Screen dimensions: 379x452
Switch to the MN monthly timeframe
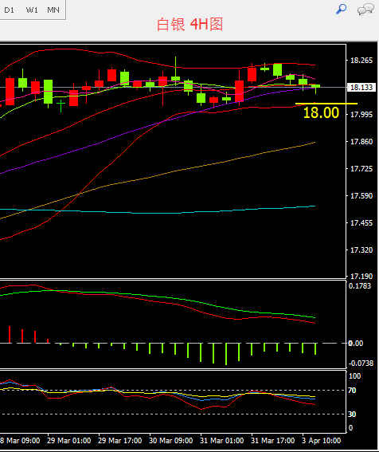(x=53, y=10)
